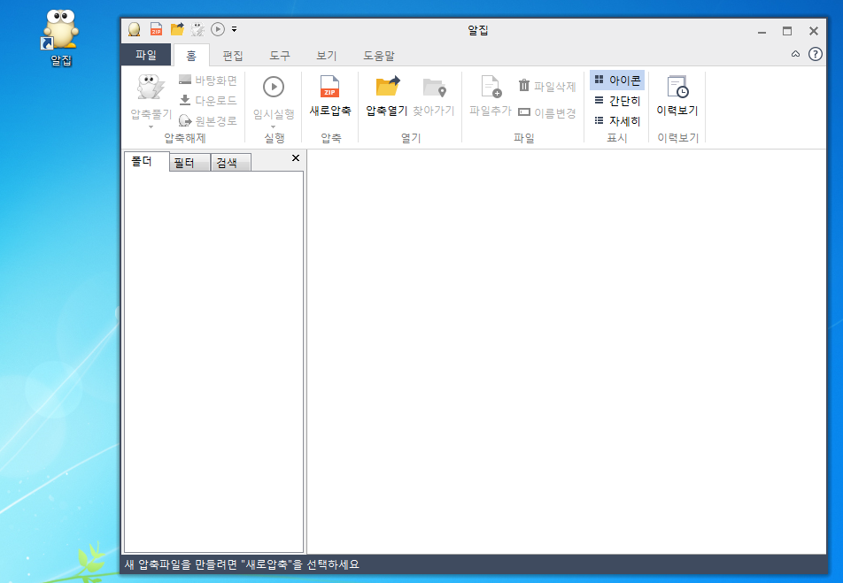Click the 이력보기 history icon
This screenshot has width=843, height=583.
(677, 87)
